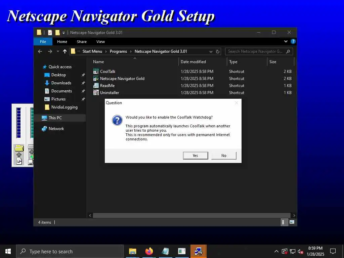The height and width of the screenshot is (258, 344).
Task: Go back with the left arrow
Action: 40,51
